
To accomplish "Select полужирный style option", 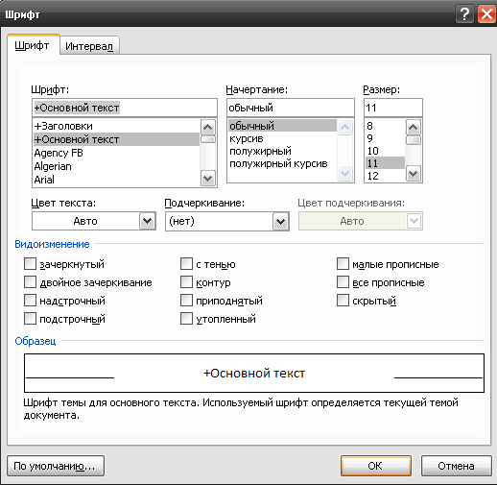I will click(282, 151).
